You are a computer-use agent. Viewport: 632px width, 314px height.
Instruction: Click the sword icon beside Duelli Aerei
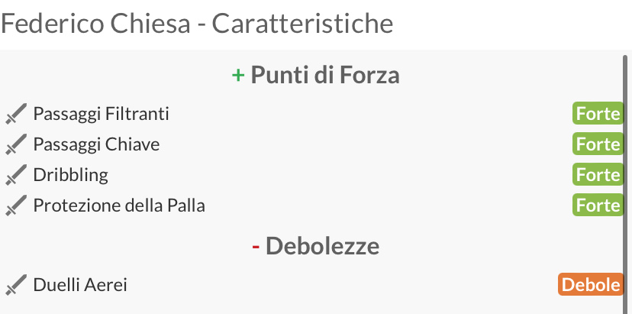[16, 285]
